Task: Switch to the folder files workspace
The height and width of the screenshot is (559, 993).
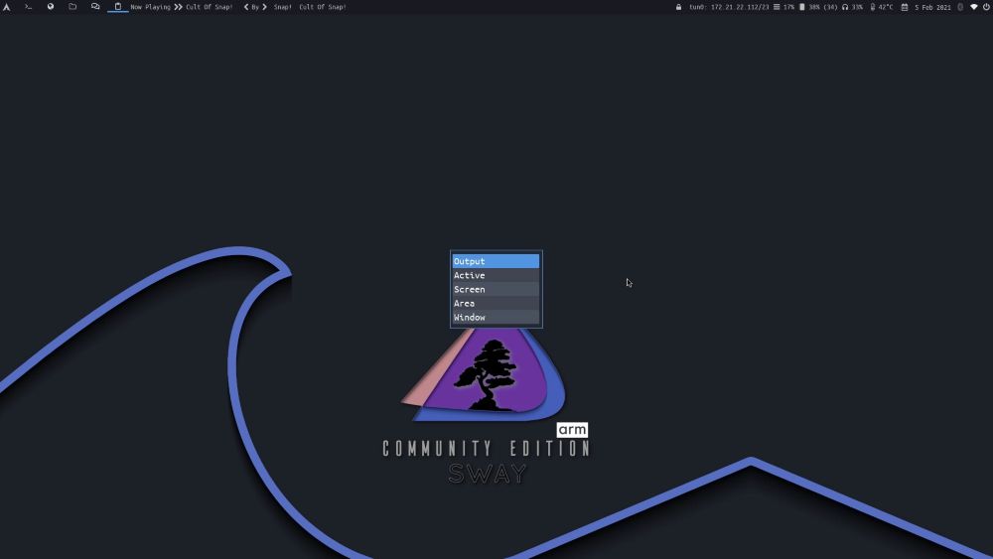Action: (x=72, y=7)
